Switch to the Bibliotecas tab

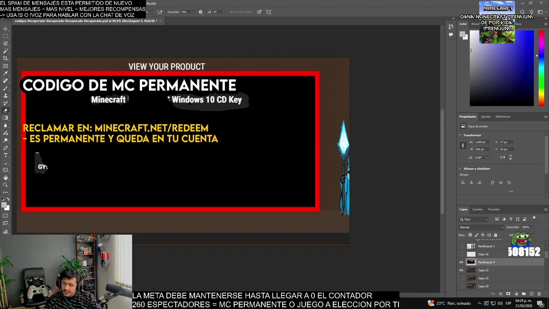click(x=503, y=117)
